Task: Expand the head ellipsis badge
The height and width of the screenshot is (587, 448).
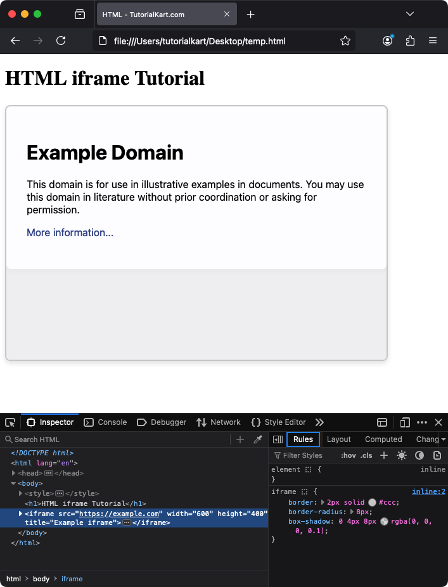Action: click(49, 473)
